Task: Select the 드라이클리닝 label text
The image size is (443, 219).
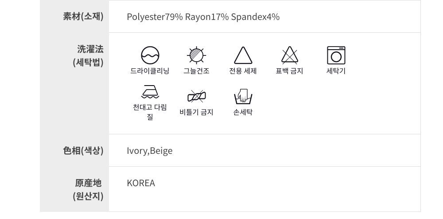Action: pos(150,71)
